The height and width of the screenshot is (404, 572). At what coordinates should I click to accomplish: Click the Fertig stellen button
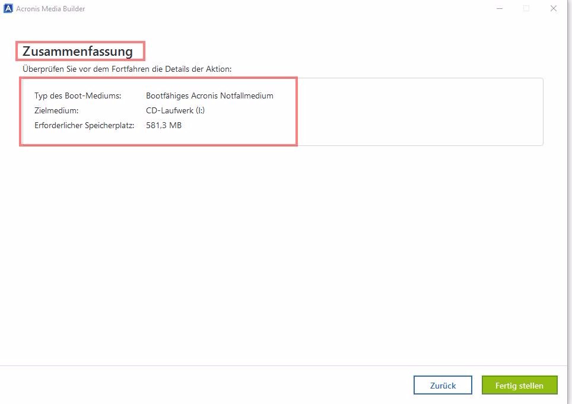pyautogui.click(x=519, y=385)
